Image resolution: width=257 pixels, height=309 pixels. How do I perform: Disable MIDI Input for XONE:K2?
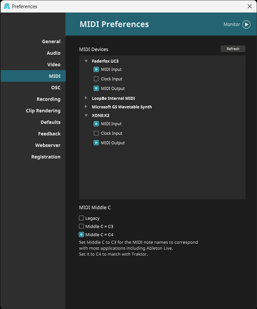pyautogui.click(x=96, y=124)
